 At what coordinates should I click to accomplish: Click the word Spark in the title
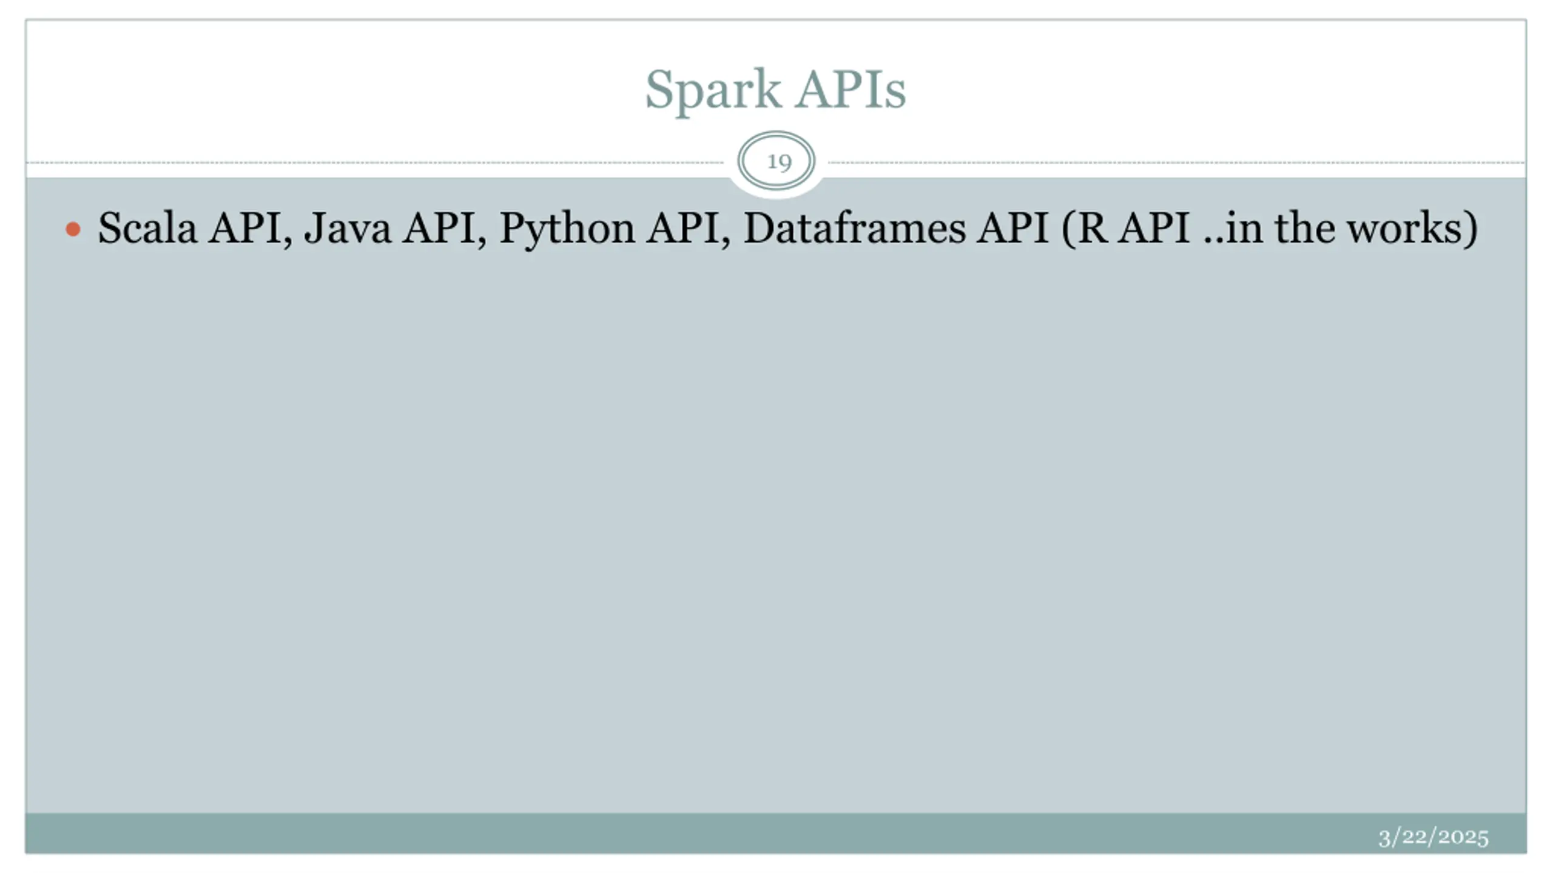(712, 90)
